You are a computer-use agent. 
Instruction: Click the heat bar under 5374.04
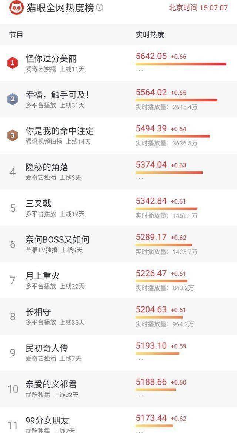click(x=169, y=172)
